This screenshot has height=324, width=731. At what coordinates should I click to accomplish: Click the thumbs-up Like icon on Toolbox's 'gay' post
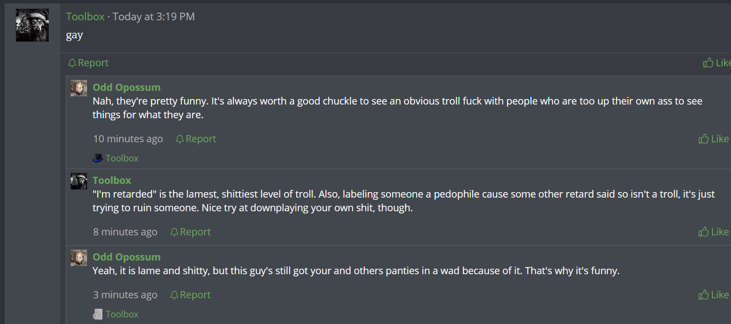pos(708,63)
